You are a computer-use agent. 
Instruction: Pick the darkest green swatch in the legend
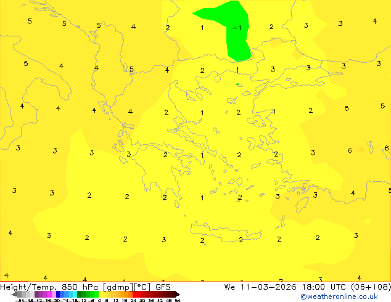pyautogui.click(x=80, y=295)
